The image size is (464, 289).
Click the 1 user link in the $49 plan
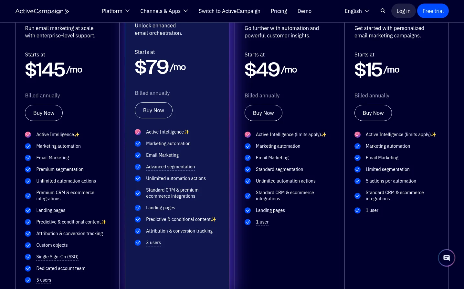pyautogui.click(x=262, y=222)
